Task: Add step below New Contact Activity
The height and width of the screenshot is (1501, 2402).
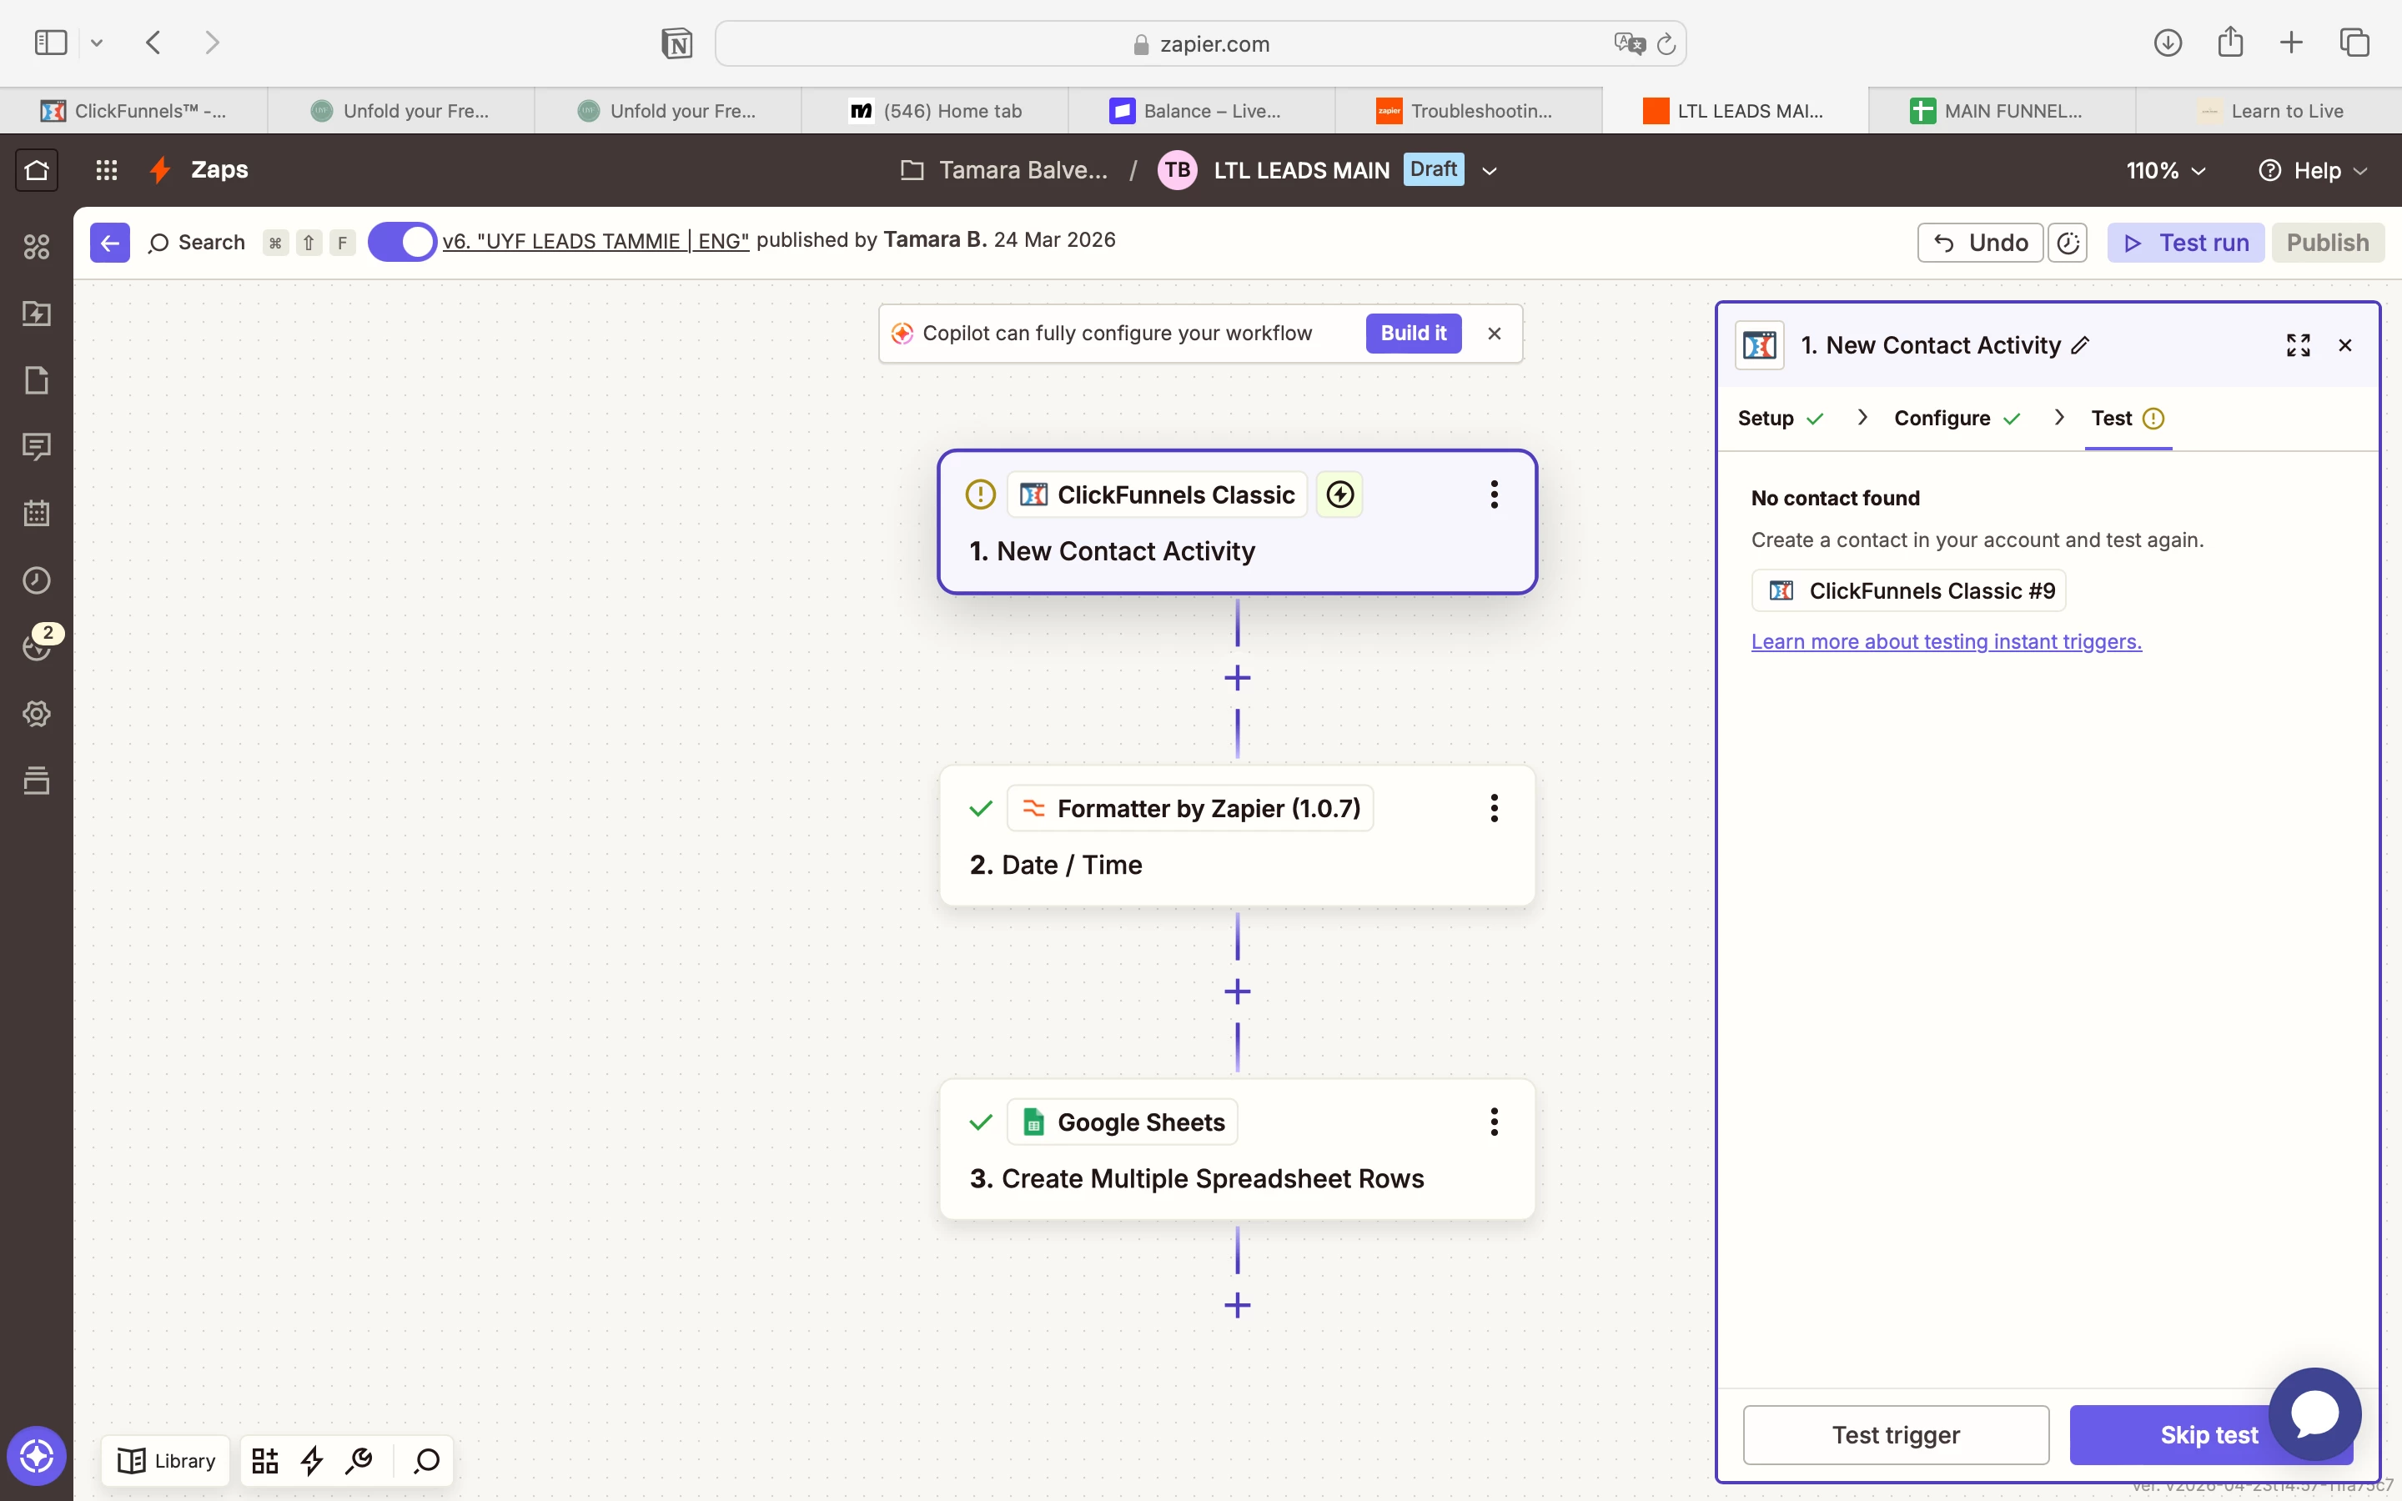Action: (1237, 678)
